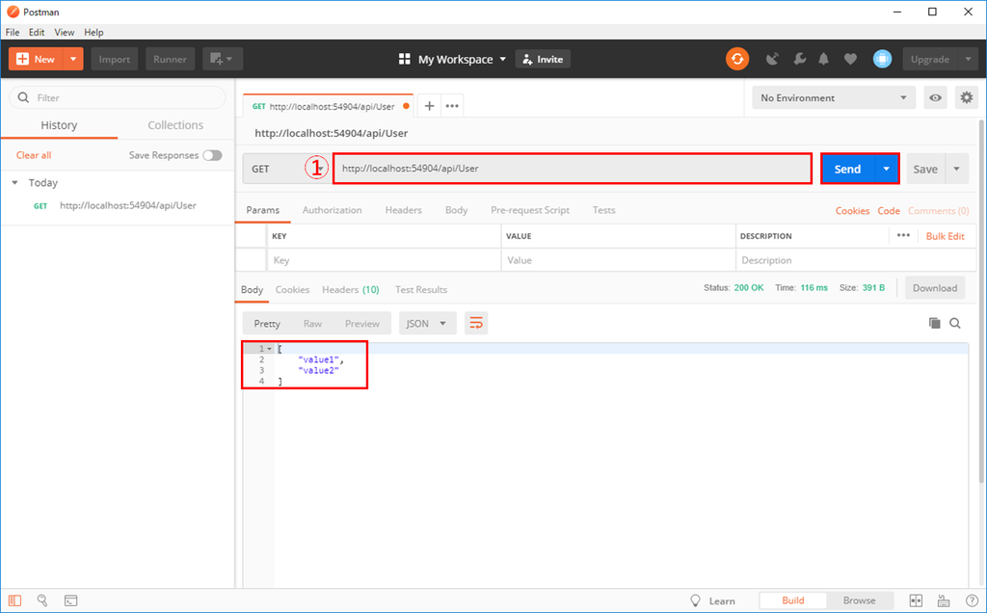
Task: Open manage environments gear icon
Action: click(966, 97)
